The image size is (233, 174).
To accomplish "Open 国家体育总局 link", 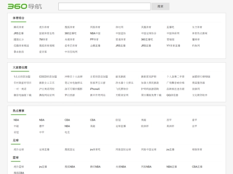I will [x=47, y=34].
